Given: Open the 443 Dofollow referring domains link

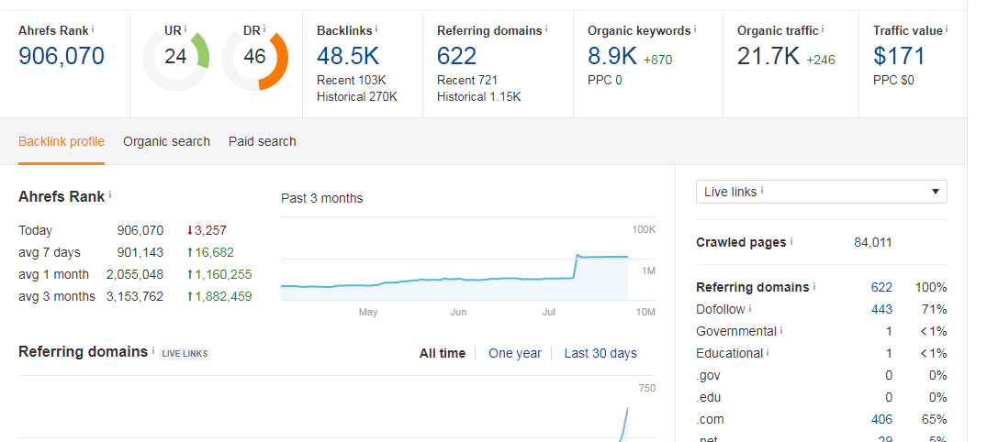Looking at the screenshot, I should (x=881, y=309).
